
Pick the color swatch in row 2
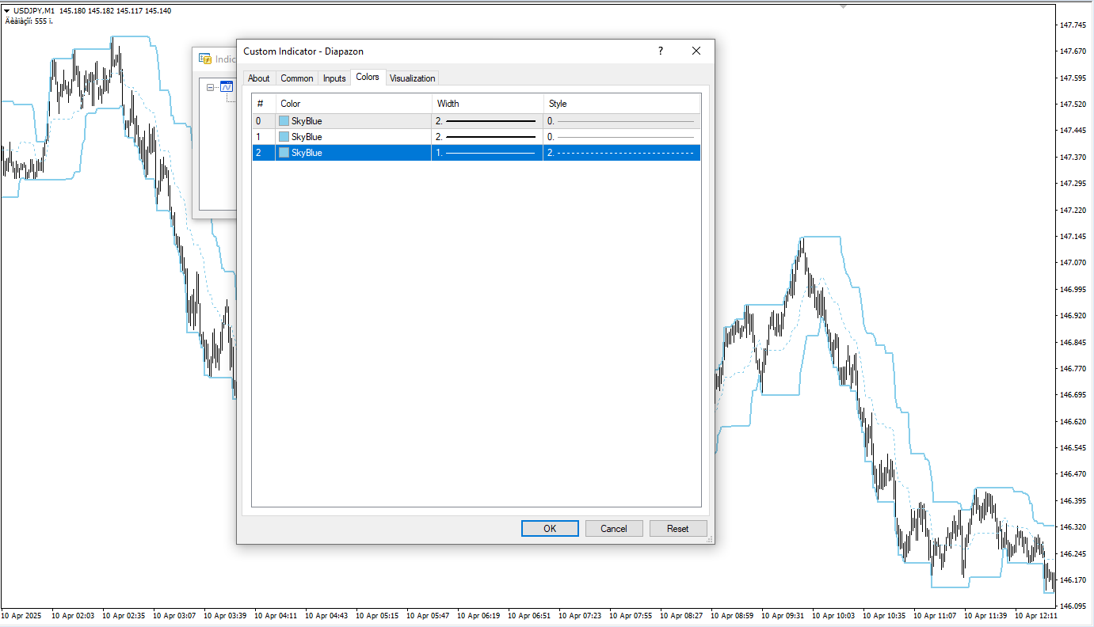(x=284, y=153)
